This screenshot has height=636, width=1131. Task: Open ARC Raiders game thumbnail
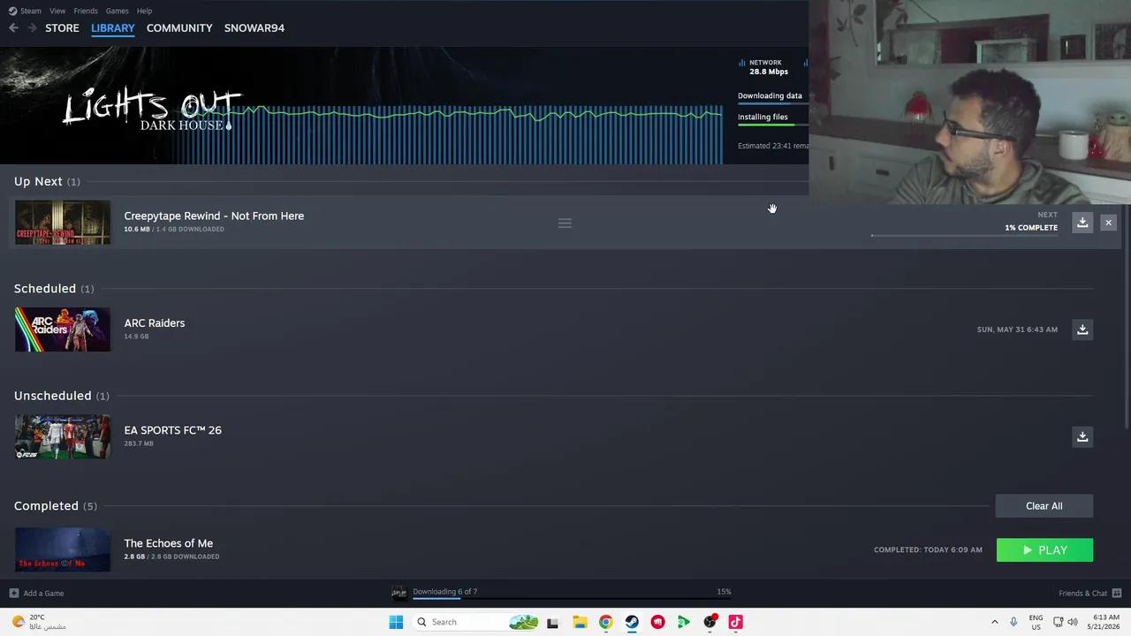click(63, 329)
